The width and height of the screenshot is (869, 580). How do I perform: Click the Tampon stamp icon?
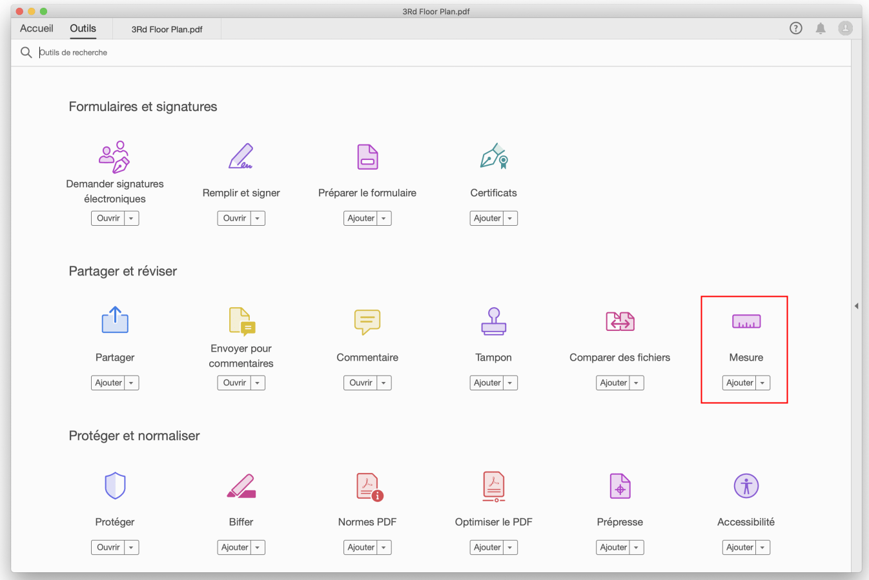[494, 321]
